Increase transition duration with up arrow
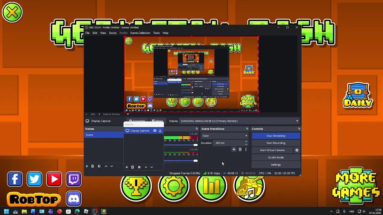 (x=246, y=142)
